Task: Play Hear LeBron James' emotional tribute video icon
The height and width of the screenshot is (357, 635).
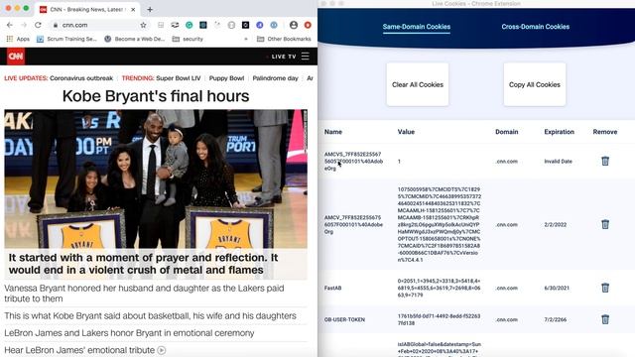Action: [x=161, y=350]
